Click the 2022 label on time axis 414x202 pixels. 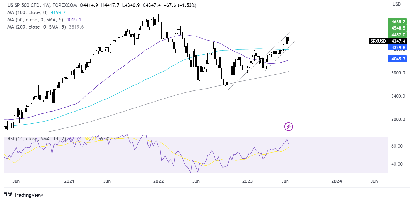(x=159, y=181)
